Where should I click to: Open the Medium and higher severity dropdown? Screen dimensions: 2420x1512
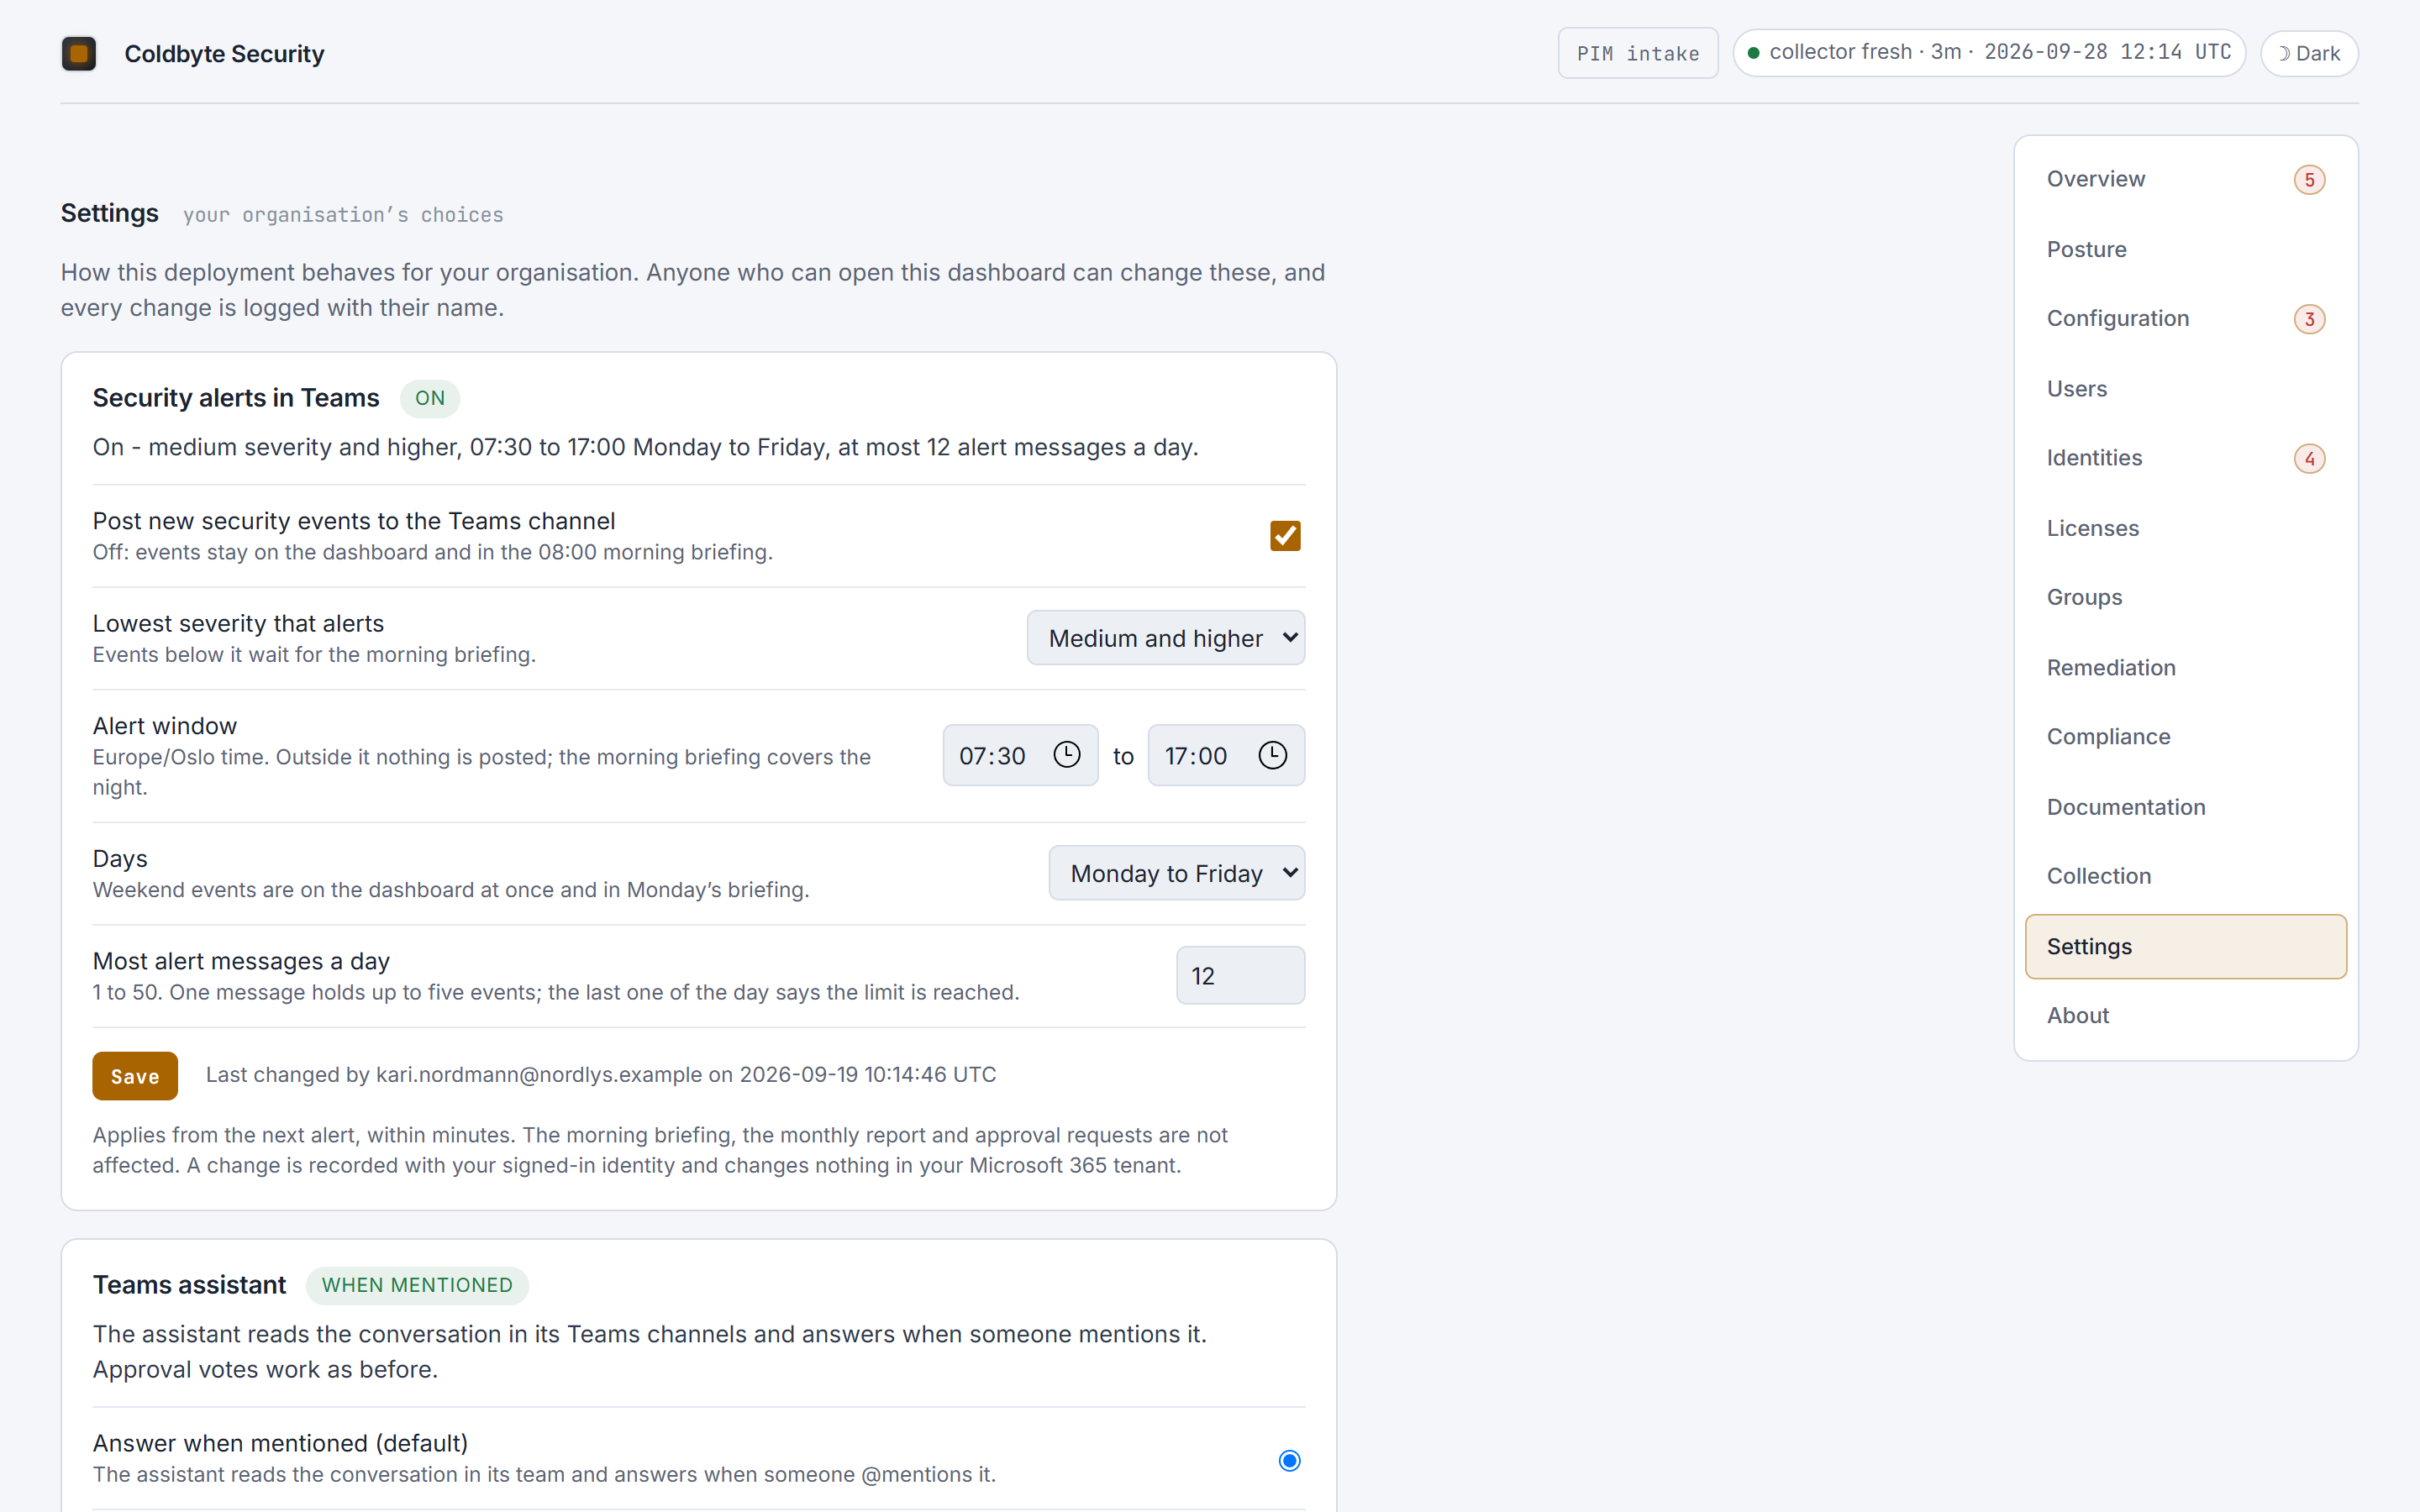click(x=1165, y=638)
